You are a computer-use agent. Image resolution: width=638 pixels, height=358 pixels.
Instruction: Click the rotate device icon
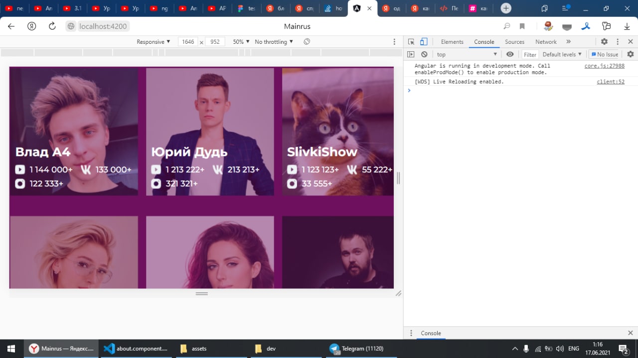pos(307,42)
